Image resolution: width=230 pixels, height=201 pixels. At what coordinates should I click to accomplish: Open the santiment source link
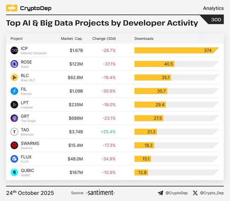(x=100, y=193)
